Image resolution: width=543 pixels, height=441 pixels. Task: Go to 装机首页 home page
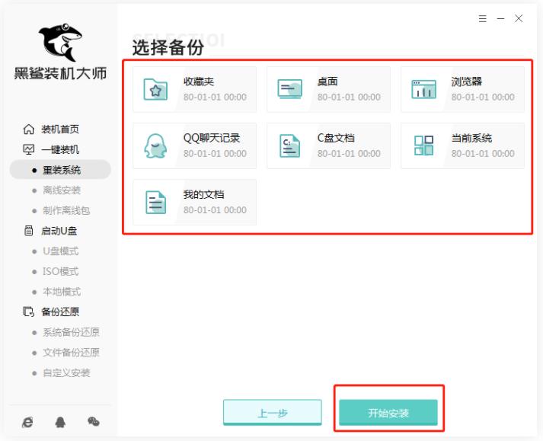click(59, 129)
